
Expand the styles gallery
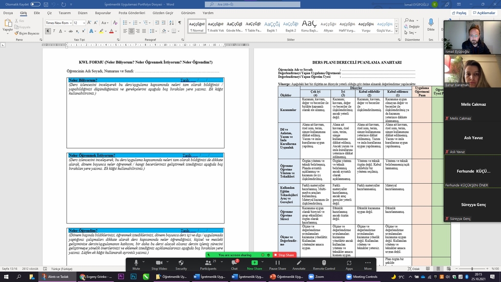[396, 31]
